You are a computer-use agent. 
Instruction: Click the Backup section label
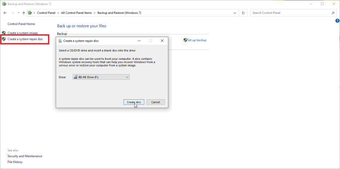click(62, 34)
